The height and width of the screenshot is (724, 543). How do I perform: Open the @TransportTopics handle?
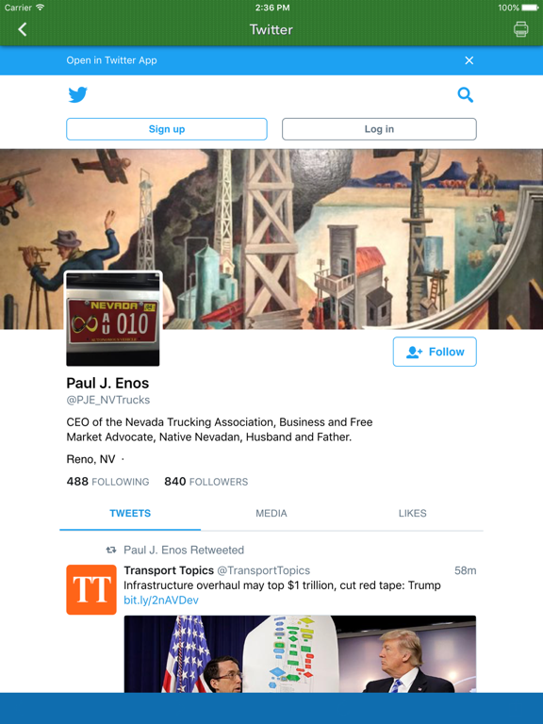click(264, 570)
